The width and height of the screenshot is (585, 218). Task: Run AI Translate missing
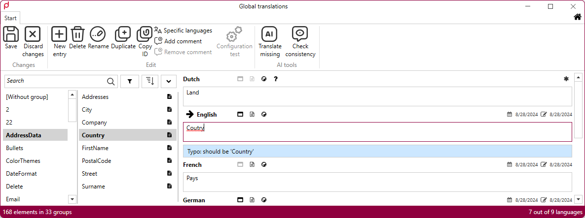(270, 42)
